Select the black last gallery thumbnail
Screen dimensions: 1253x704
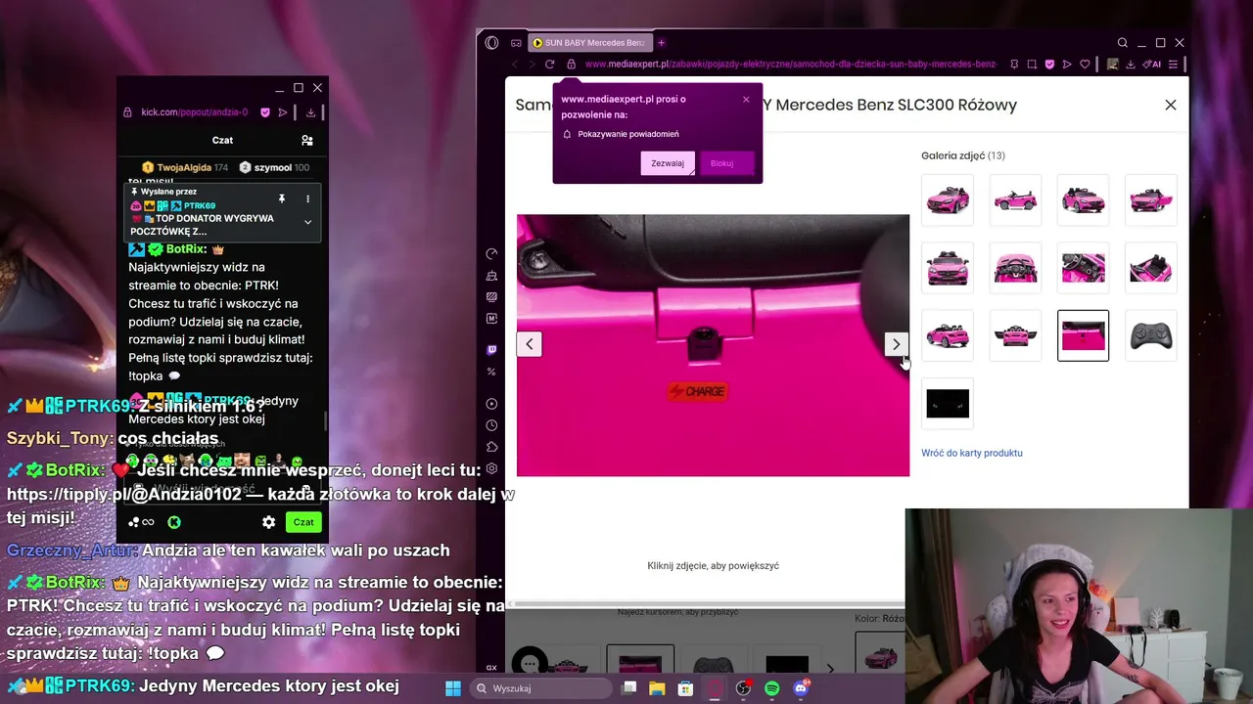pyautogui.click(x=948, y=403)
